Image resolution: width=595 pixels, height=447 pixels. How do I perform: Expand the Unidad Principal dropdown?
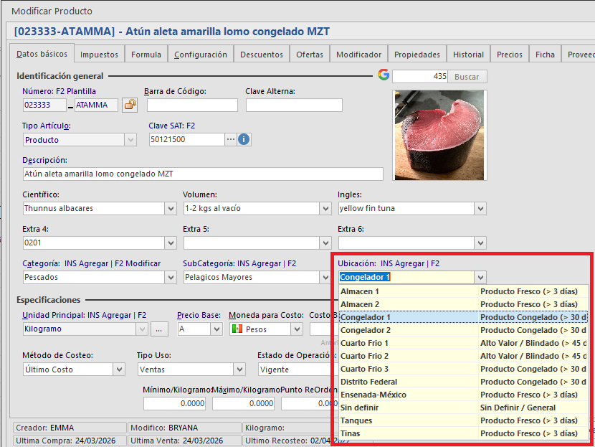pyautogui.click(x=143, y=329)
